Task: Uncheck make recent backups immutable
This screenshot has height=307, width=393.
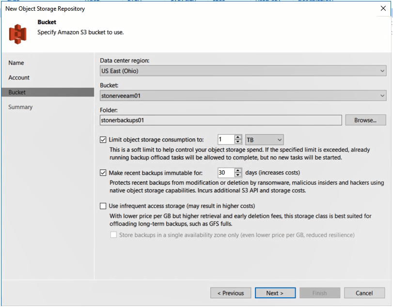Action: pyautogui.click(x=104, y=173)
